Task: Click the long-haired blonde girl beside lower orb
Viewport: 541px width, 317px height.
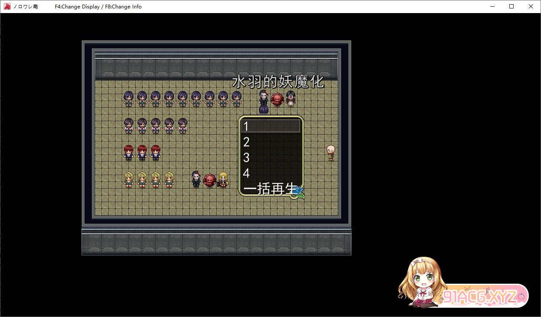Action: click(x=223, y=180)
